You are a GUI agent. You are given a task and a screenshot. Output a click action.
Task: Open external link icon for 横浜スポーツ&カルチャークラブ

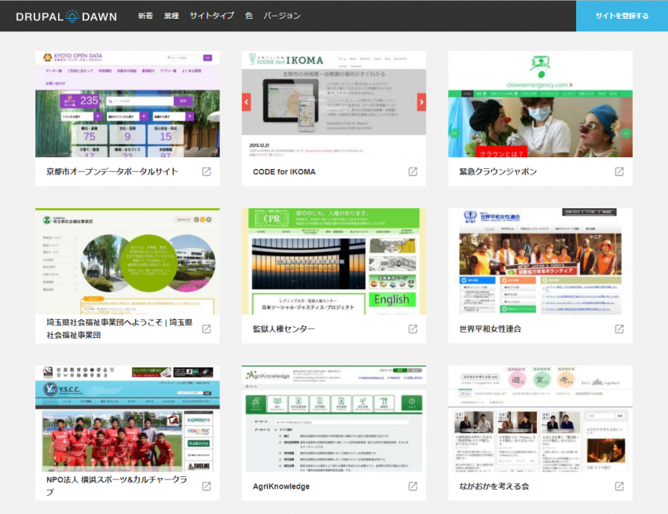206,486
